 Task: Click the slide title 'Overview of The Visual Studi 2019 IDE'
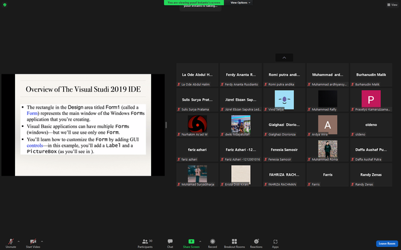tap(83, 89)
